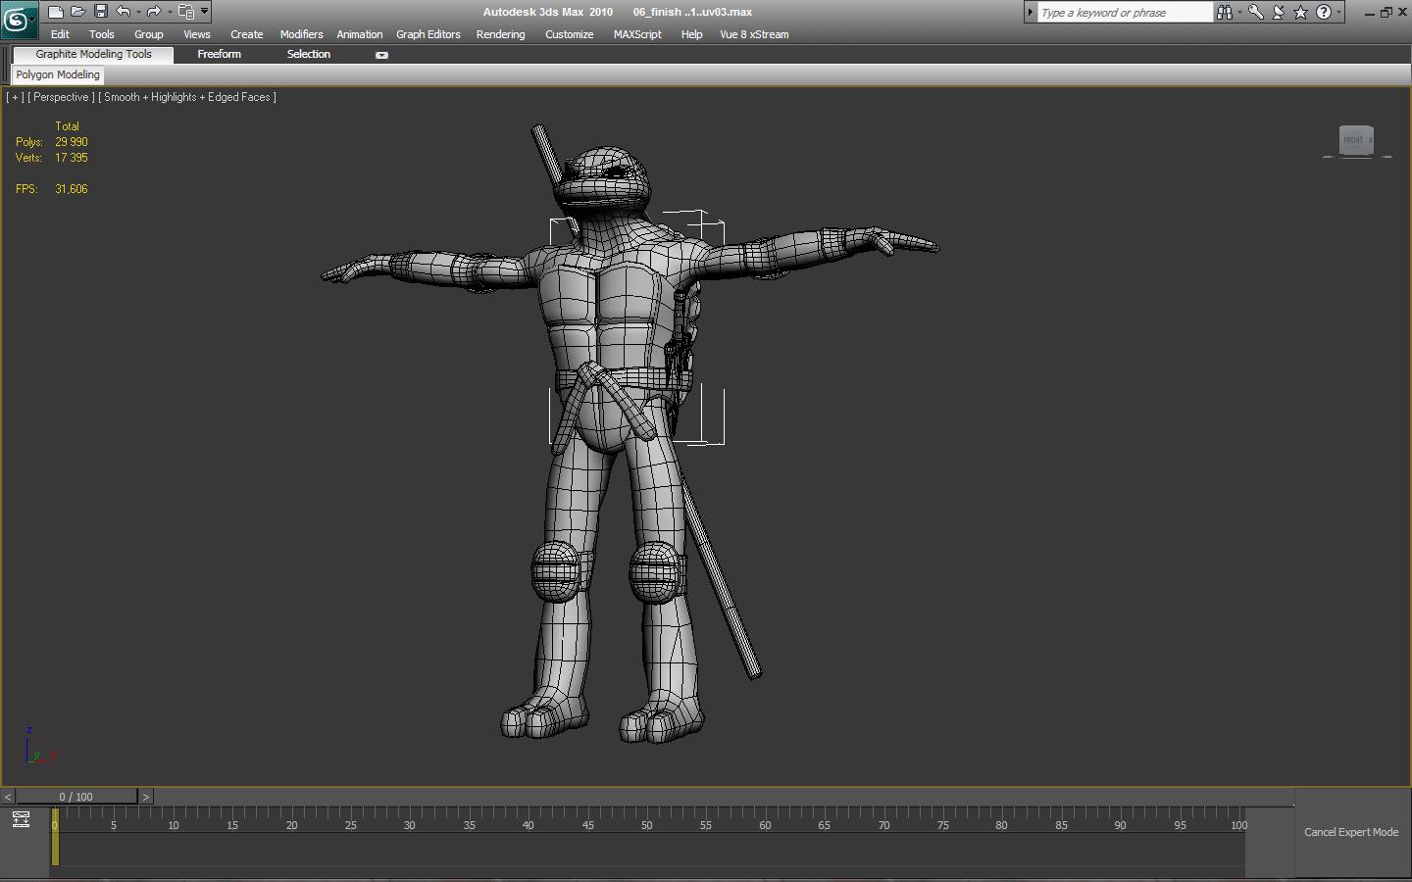Open the mini curve editor icon beside timeline
Viewport: 1412px width, 882px height.
(x=21, y=820)
